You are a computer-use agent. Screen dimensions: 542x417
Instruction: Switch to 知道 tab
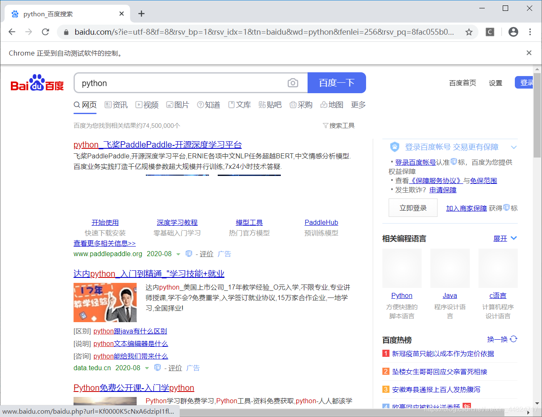click(209, 105)
